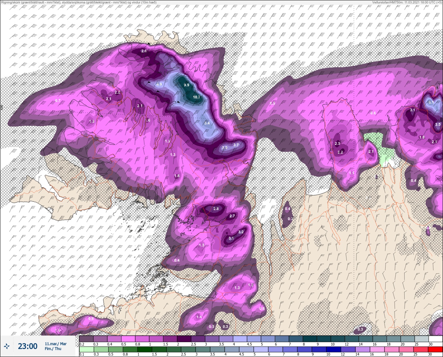
Task: Select the light green 0.1 swatch in bottom legend row
Action: [86, 349]
